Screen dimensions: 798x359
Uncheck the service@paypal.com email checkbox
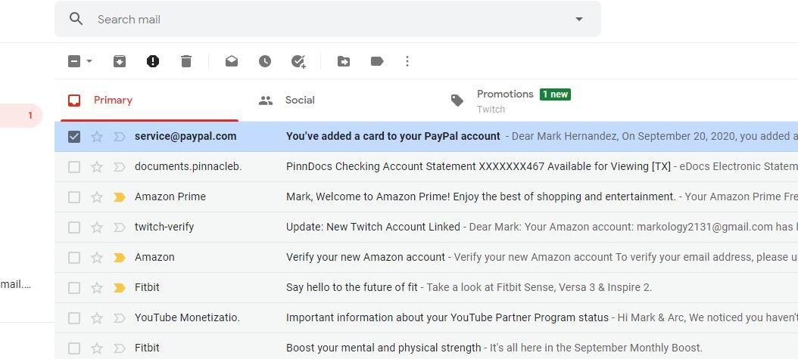[x=74, y=137]
